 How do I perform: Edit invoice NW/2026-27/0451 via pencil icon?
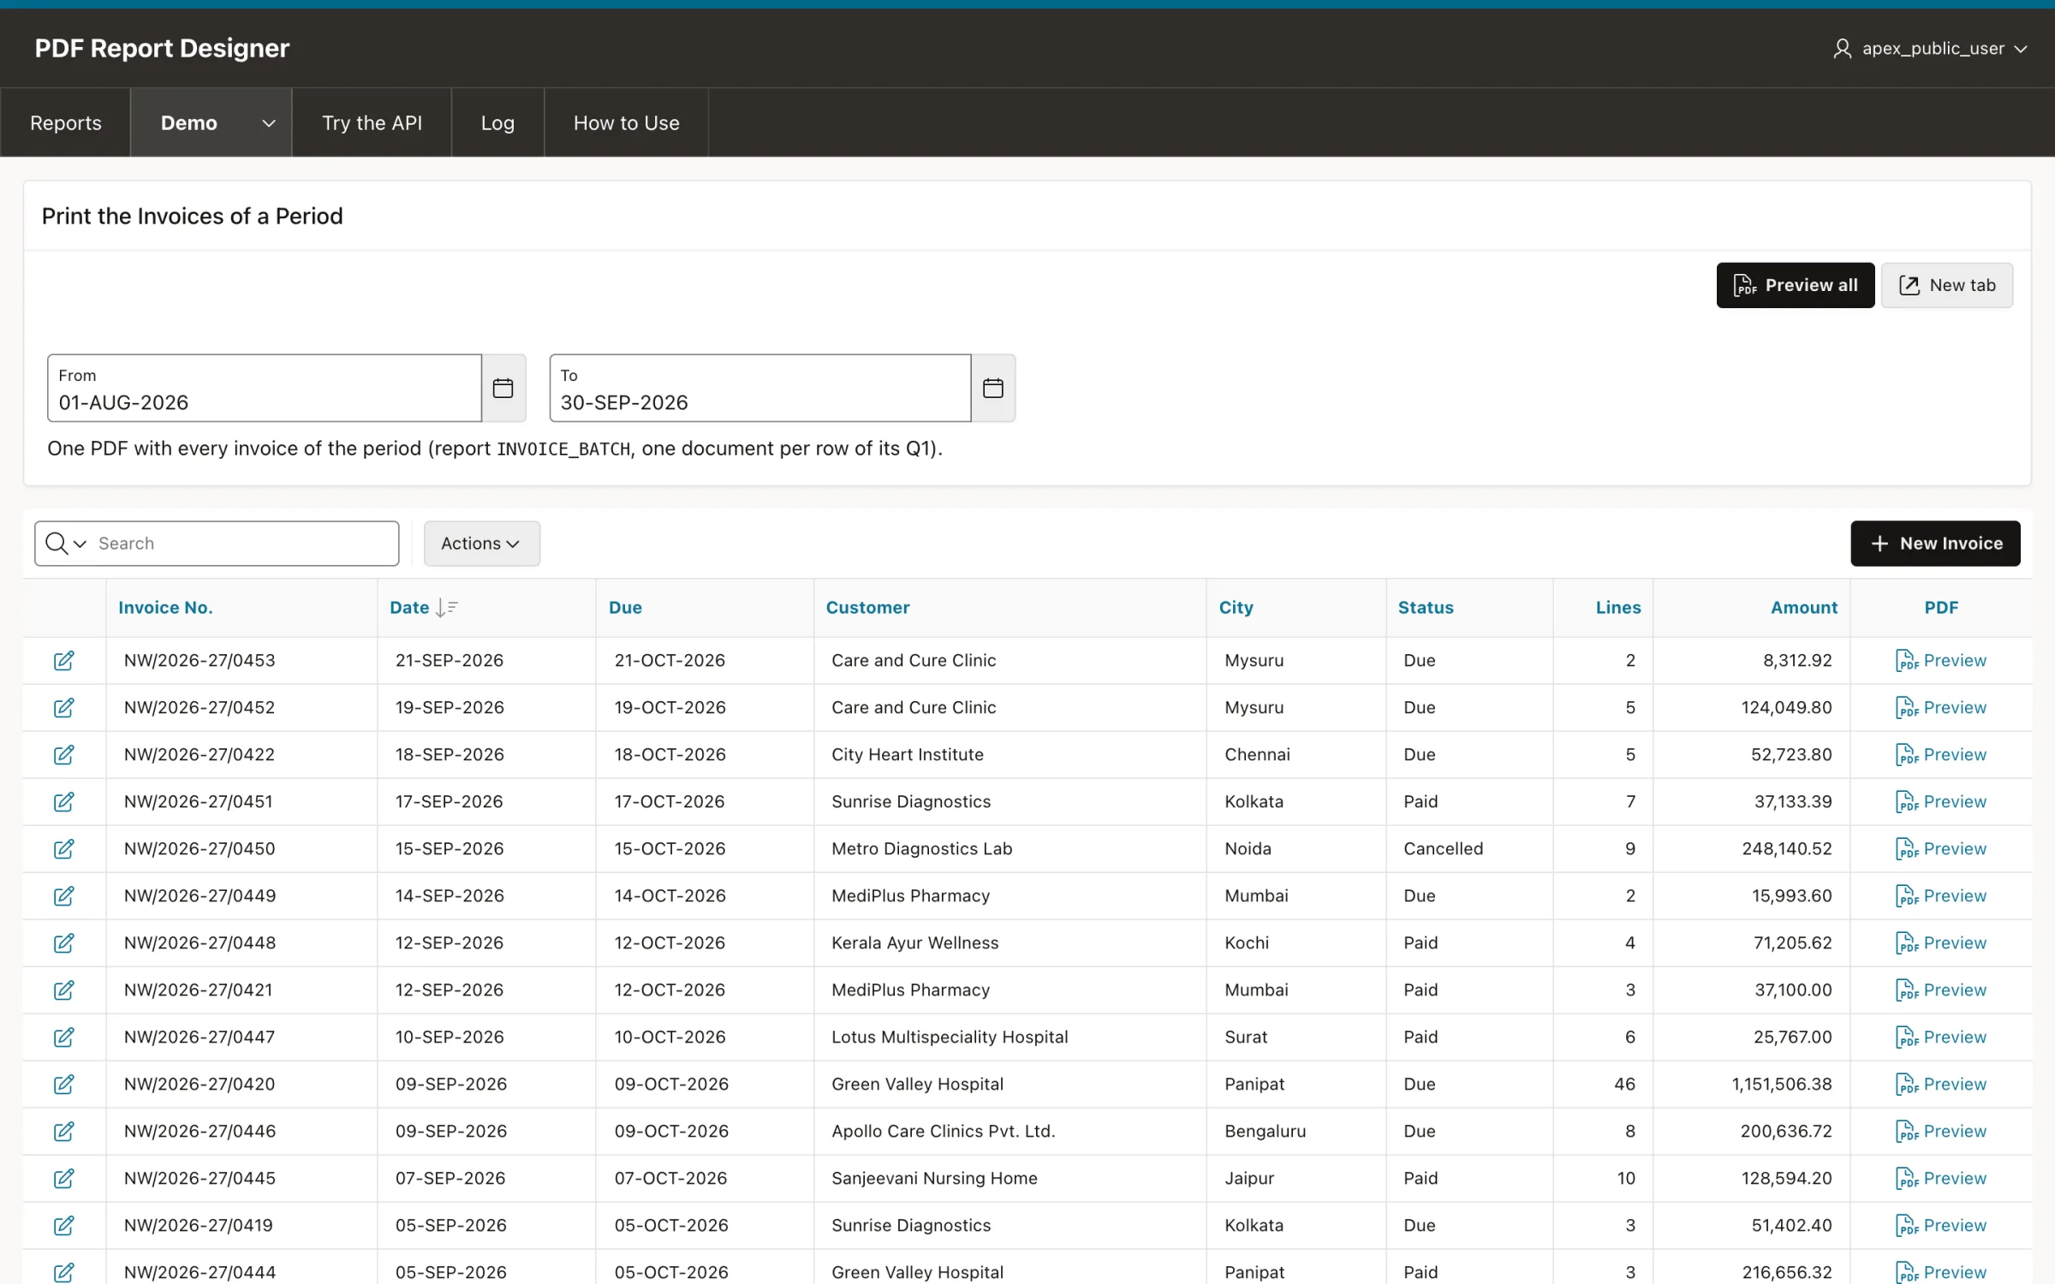tap(63, 801)
